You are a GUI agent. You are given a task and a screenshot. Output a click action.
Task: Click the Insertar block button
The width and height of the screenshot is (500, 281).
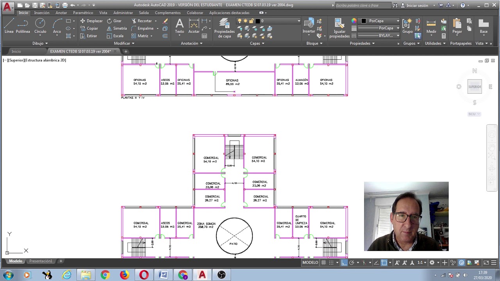tap(309, 26)
